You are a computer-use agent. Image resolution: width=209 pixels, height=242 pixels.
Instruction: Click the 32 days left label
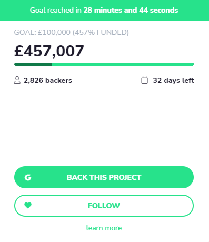click(x=173, y=80)
